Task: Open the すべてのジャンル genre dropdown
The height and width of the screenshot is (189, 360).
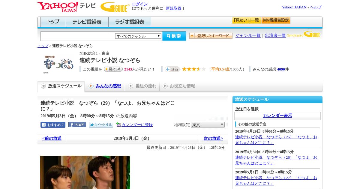Action: tap(138, 36)
